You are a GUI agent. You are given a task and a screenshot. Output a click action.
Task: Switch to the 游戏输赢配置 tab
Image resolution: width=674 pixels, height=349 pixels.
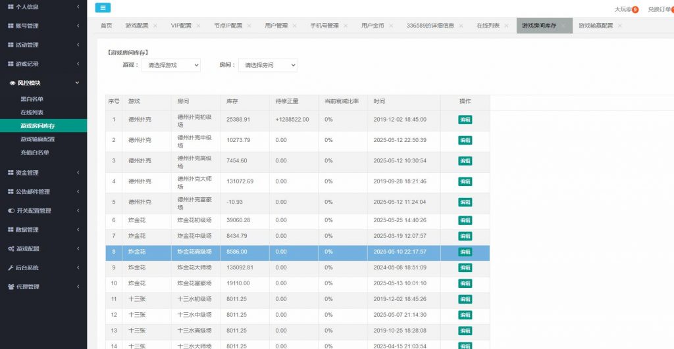pos(595,26)
